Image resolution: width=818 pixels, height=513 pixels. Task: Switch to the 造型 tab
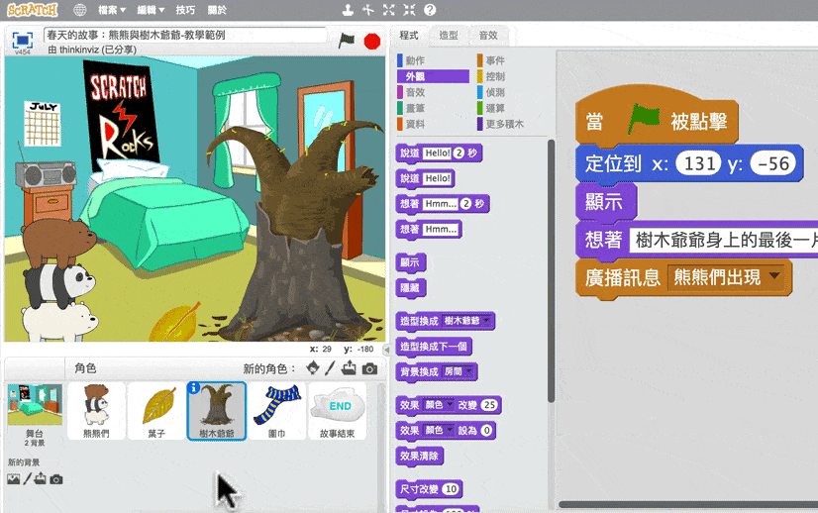click(449, 35)
